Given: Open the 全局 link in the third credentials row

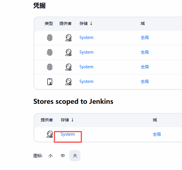Looking at the screenshot, I should point(145,67).
